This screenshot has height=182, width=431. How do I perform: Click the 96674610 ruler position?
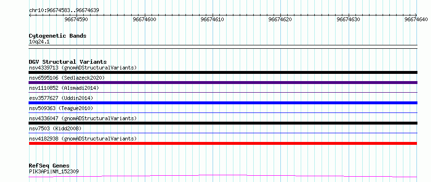[213, 19]
